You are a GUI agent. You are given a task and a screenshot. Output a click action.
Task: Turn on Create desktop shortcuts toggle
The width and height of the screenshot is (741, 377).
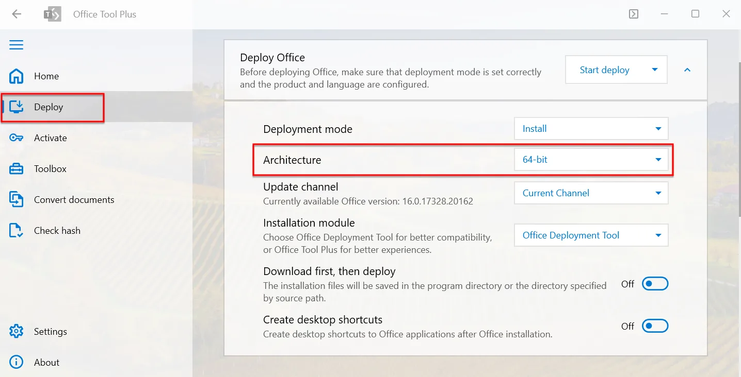coord(655,326)
